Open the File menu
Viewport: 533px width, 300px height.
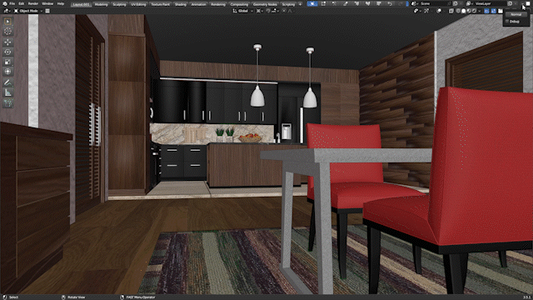pyautogui.click(x=12, y=3)
